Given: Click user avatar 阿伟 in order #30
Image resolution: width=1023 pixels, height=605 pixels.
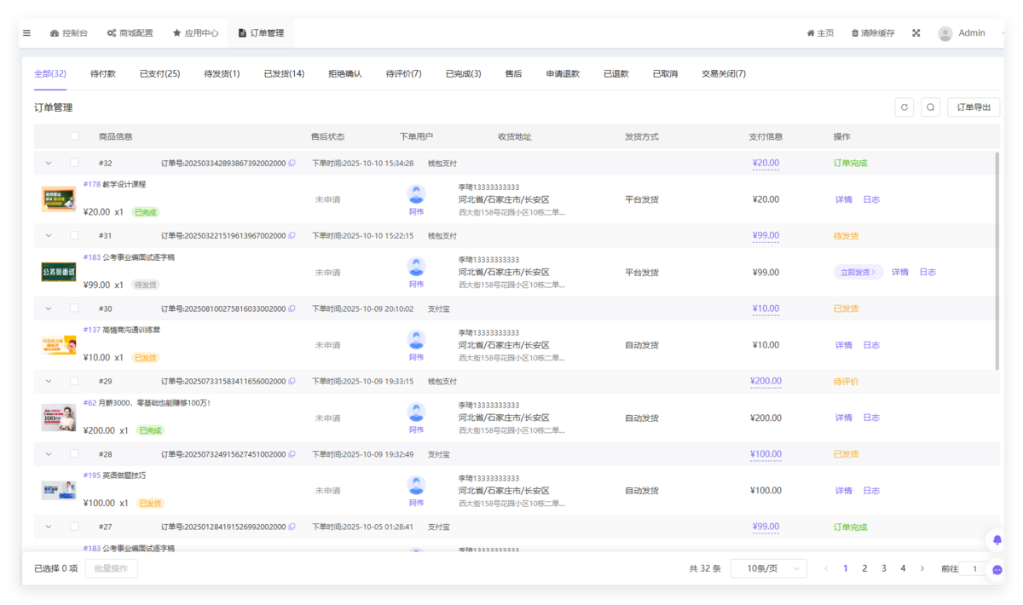Looking at the screenshot, I should [416, 339].
